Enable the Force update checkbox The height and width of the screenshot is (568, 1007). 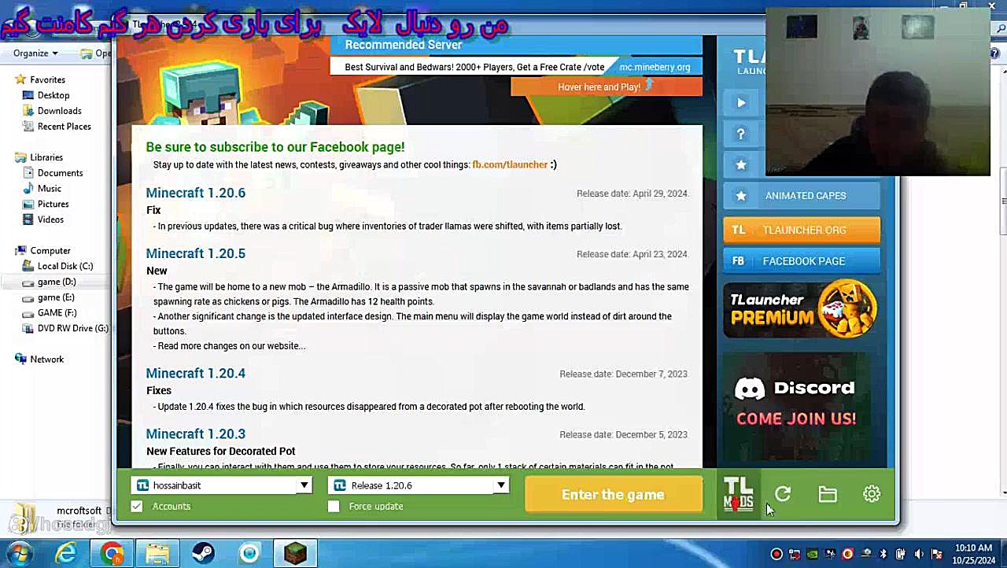coord(334,506)
